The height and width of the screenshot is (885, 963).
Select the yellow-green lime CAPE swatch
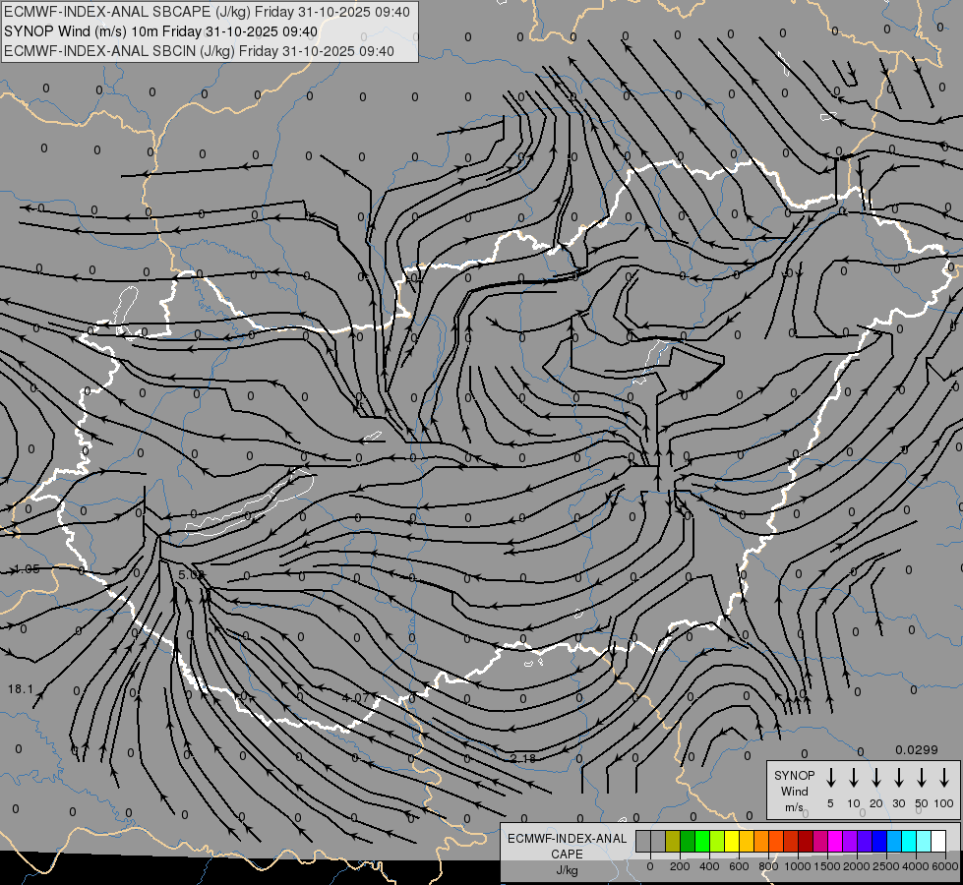(x=717, y=841)
